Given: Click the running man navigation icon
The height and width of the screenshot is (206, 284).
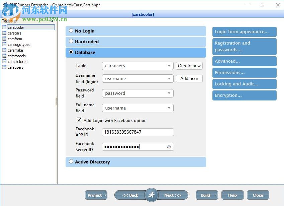Looking at the screenshot, I should pos(151,195).
